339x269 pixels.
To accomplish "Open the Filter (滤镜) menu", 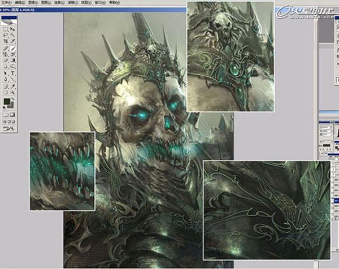I will [73, 3].
